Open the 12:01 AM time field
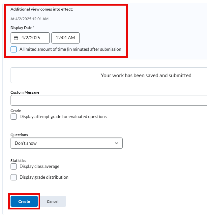207x219 pixels. click(65, 38)
